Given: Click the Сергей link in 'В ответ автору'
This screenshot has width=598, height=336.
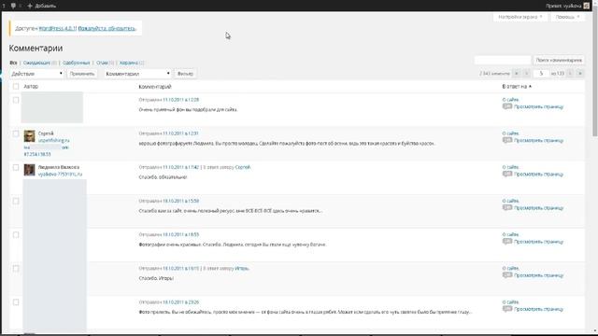Looking at the screenshot, I should click(243, 167).
